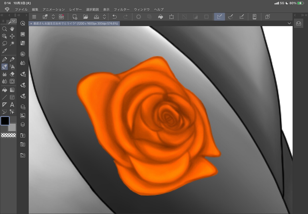This screenshot has height=214, width=308.
Task: Click the paint bucket Fill command icon
Action: coord(161,17)
